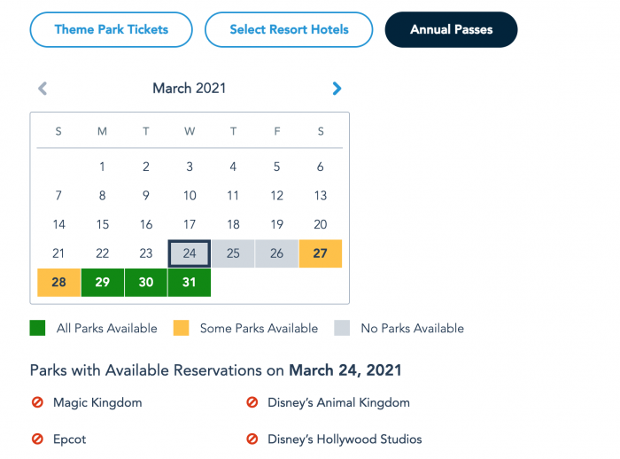The width and height of the screenshot is (620, 459).
Task: Click green All Parks Available swatch
Action: point(37,328)
